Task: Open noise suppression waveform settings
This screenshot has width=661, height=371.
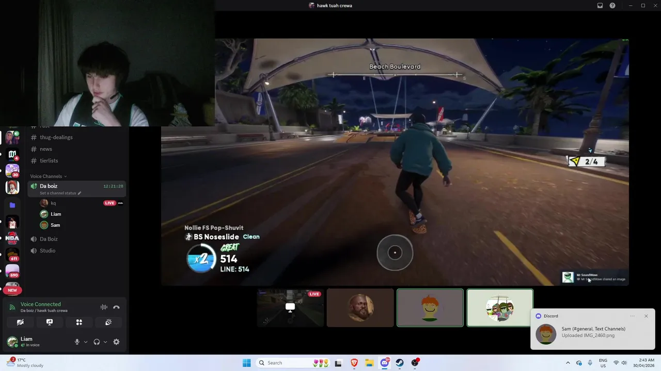Action: 104,307
